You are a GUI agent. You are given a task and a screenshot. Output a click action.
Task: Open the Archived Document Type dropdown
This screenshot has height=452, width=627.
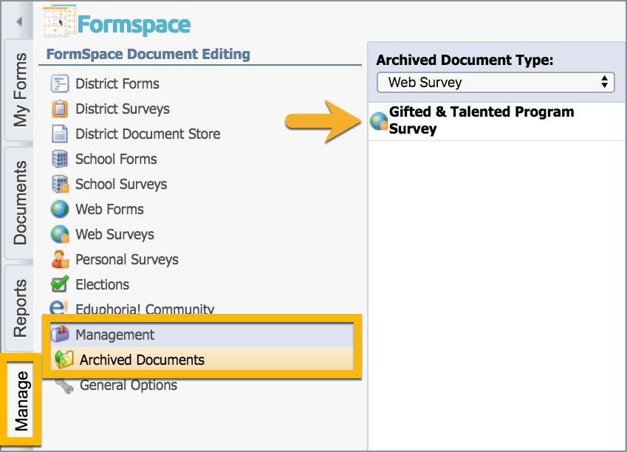(496, 83)
